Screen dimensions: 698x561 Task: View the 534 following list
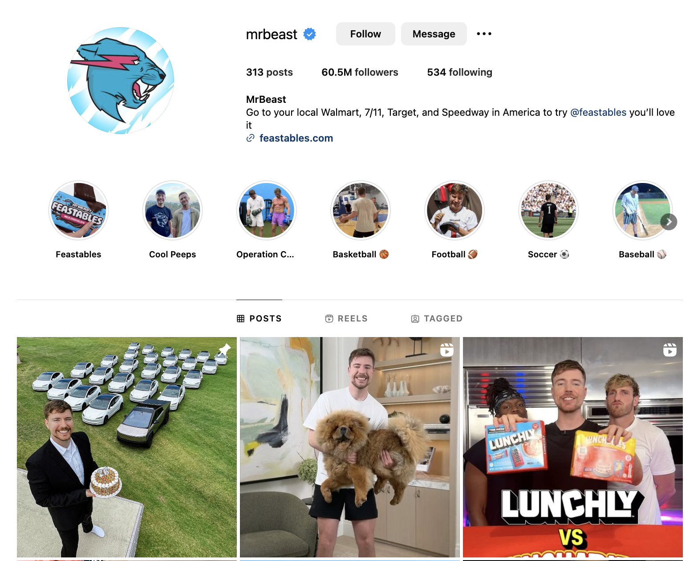tap(459, 72)
